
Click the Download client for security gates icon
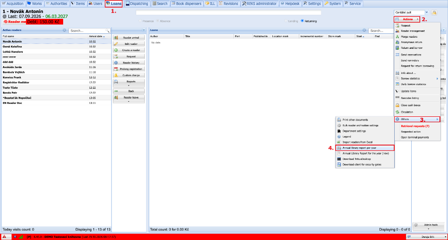pos(339,165)
